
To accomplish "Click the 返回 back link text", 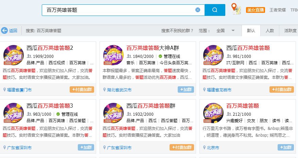I will pos(13,31).
